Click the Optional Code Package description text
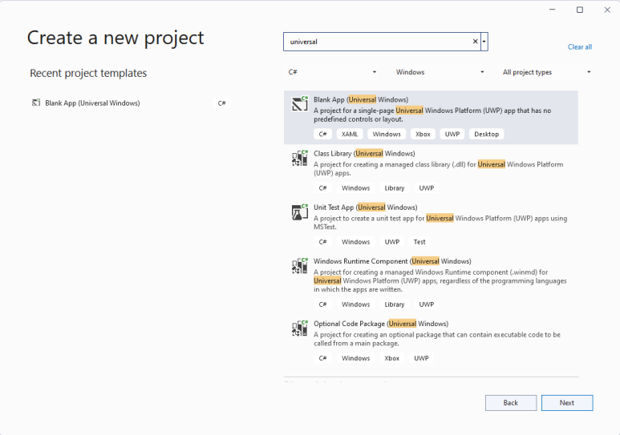This screenshot has height=435, width=620. click(437, 339)
